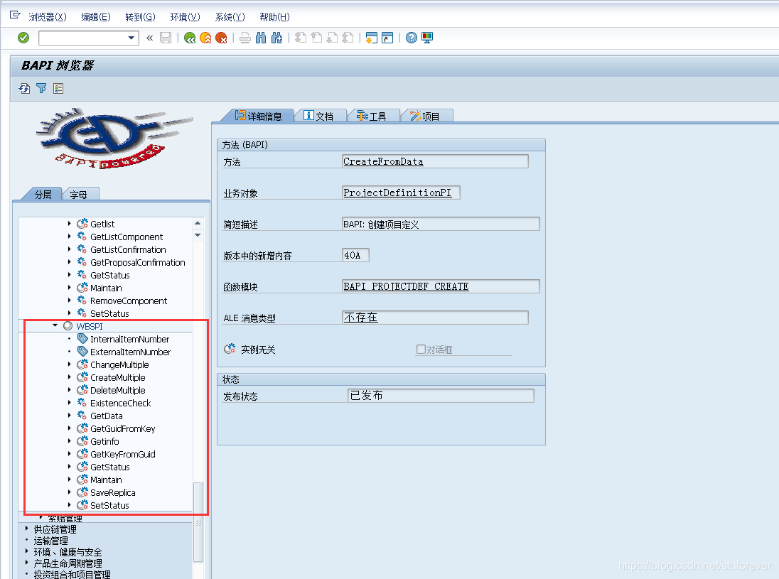The width and height of the screenshot is (779, 579).
Task: Select InternalItemNumber in the tree
Action: point(129,339)
